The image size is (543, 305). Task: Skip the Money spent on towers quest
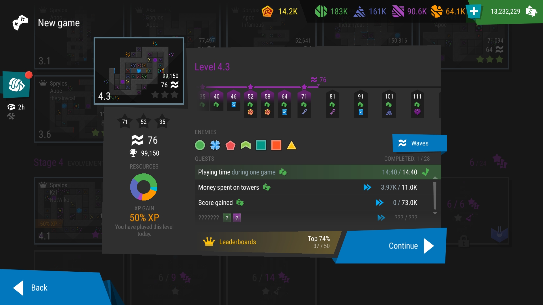coord(367,187)
